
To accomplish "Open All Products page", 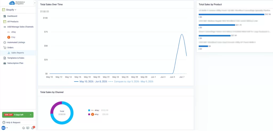I will point(13,22).
